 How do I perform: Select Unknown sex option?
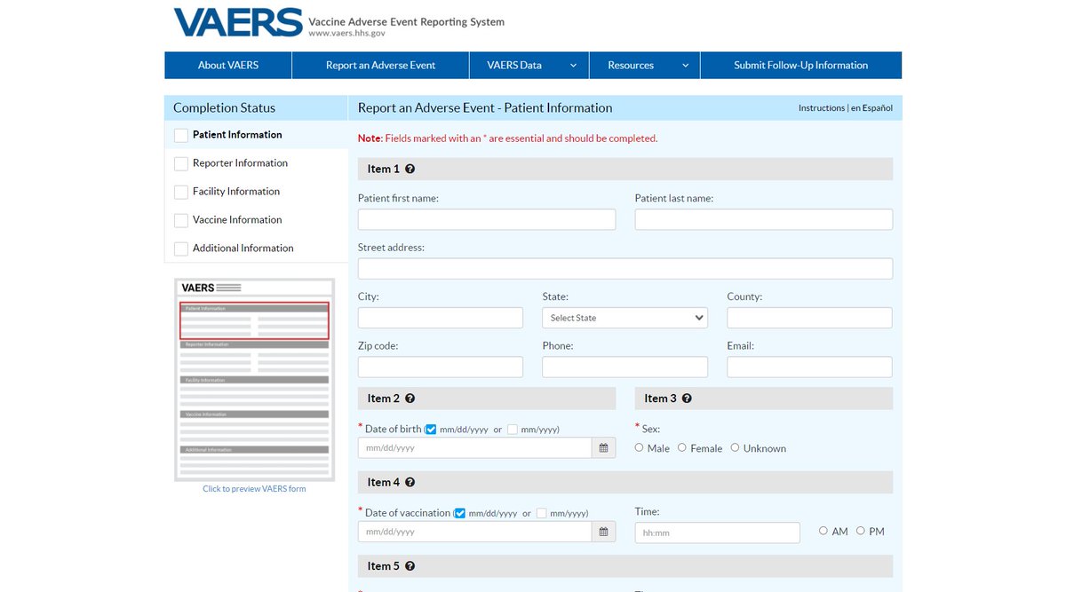click(x=736, y=447)
